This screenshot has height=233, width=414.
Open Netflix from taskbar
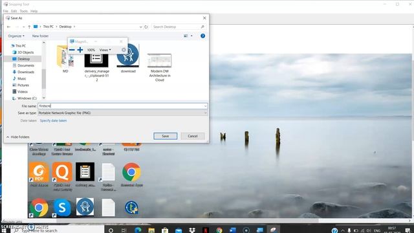point(206,230)
